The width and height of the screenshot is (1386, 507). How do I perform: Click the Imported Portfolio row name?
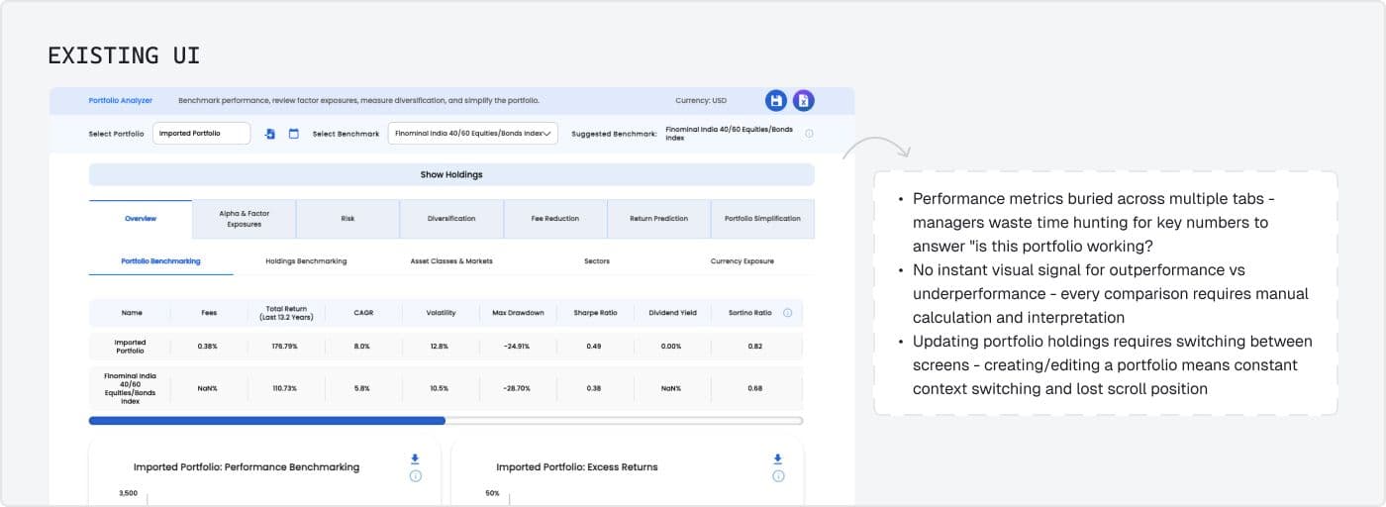pyautogui.click(x=132, y=347)
